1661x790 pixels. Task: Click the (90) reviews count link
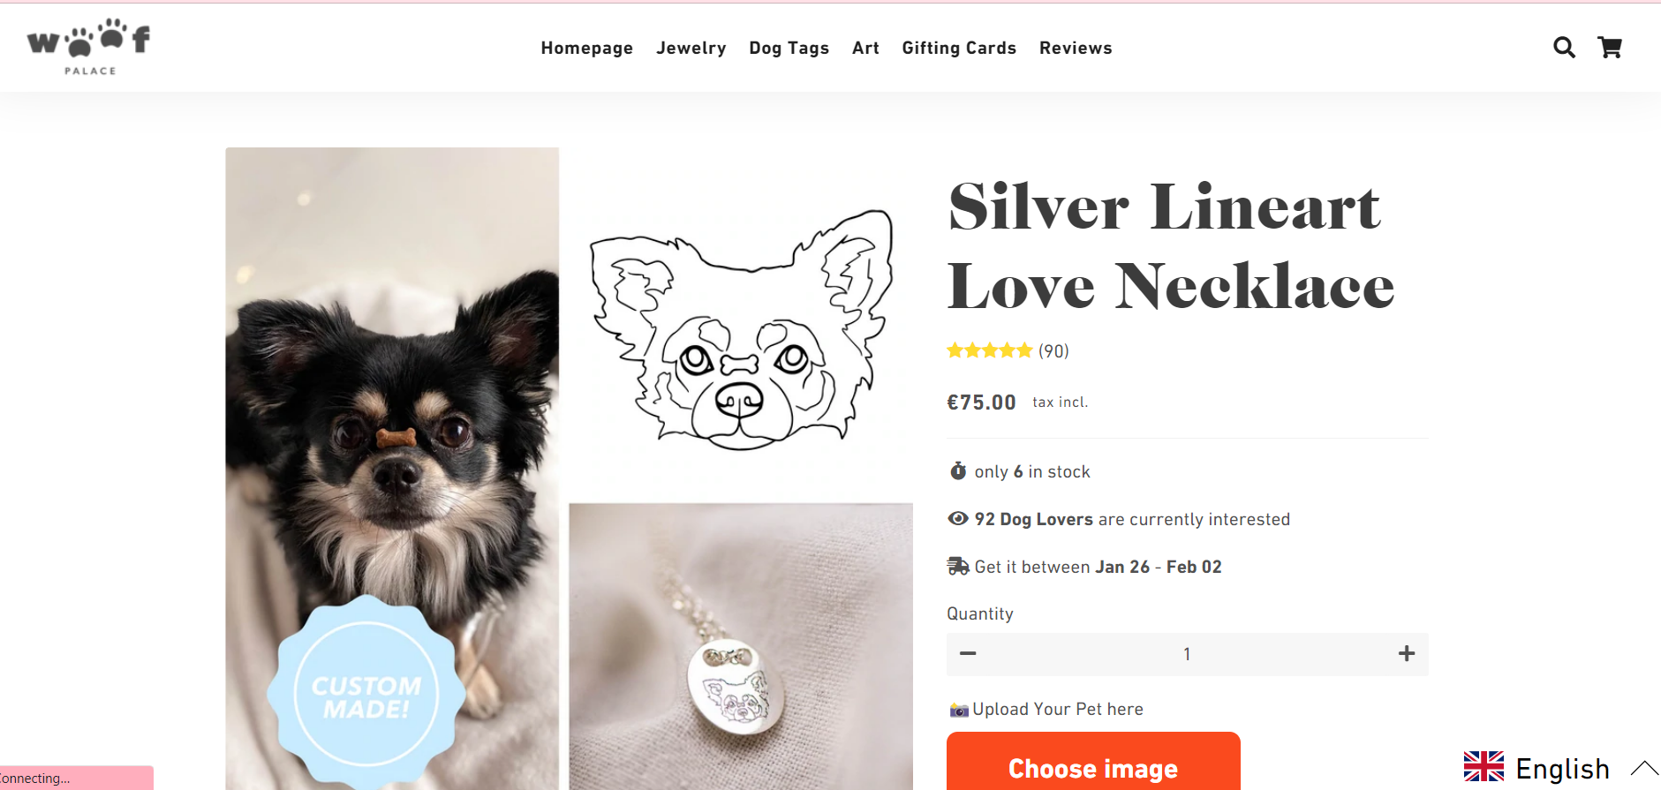tap(1053, 351)
